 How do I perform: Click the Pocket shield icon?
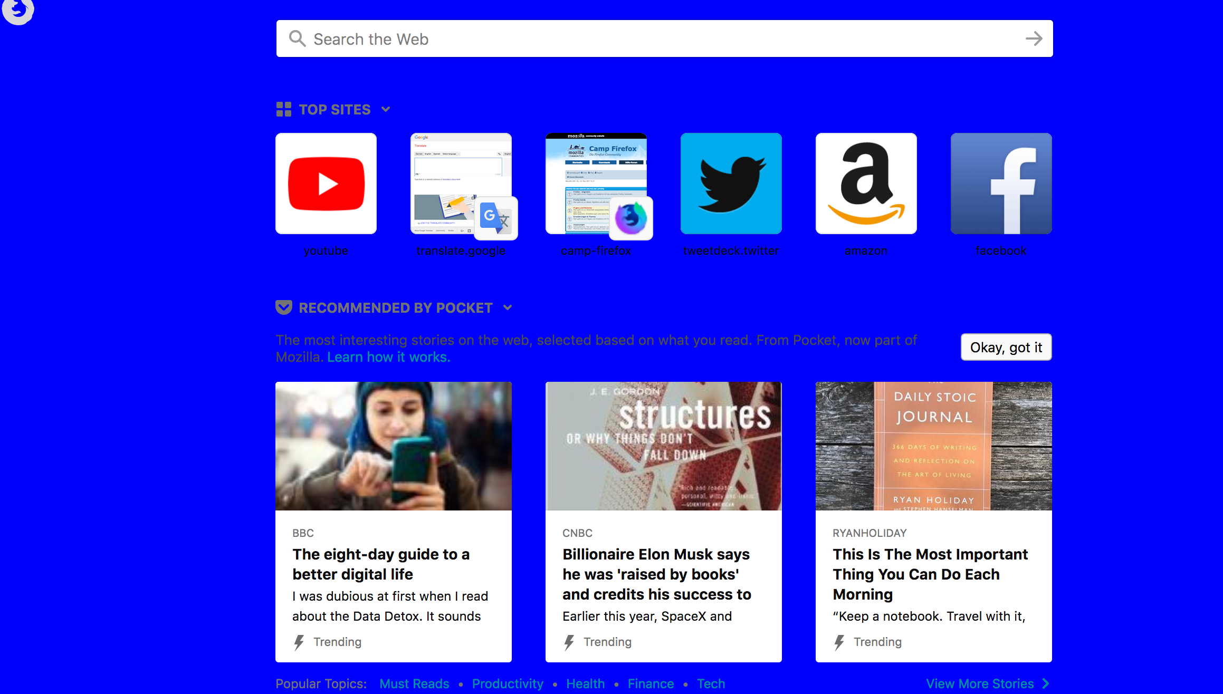[x=284, y=307]
